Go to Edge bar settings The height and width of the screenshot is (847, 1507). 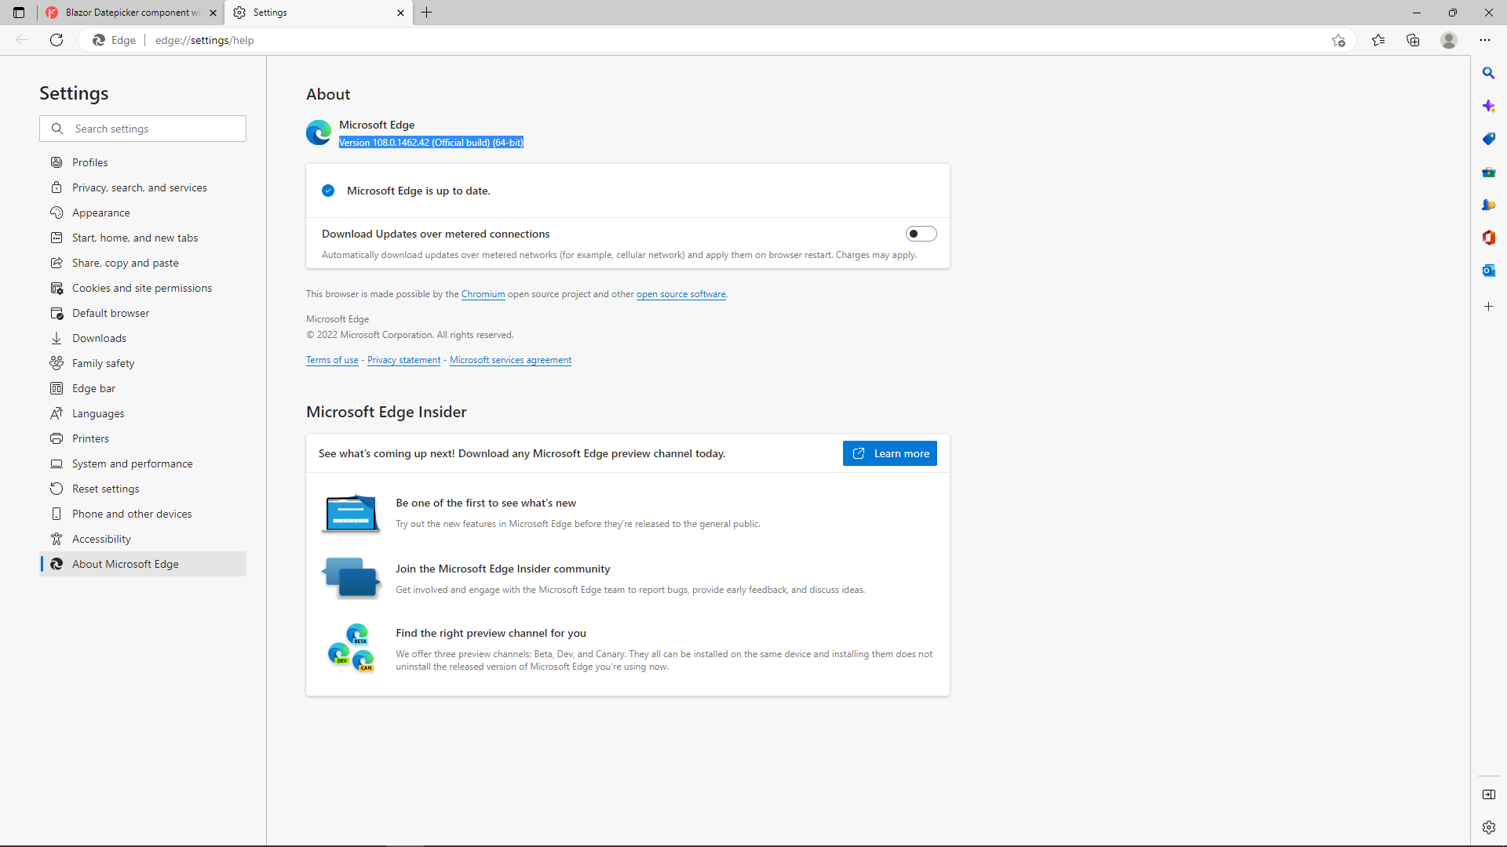143,388
